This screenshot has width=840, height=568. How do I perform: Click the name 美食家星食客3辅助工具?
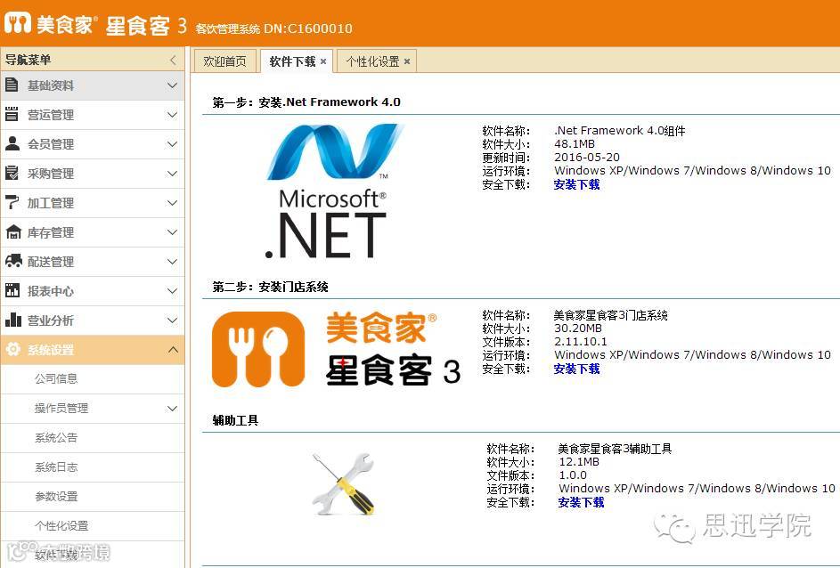(x=615, y=449)
